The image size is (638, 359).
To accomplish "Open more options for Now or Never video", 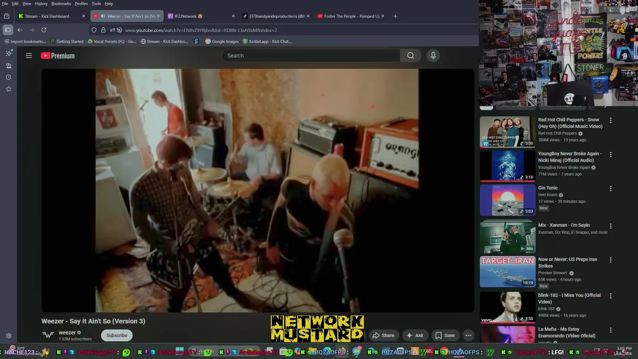I will [611, 260].
